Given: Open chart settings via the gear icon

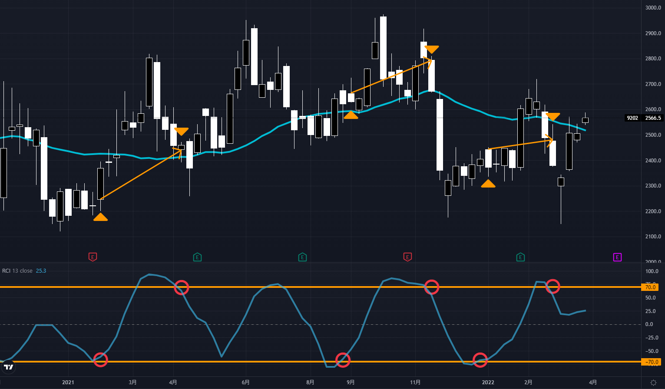Looking at the screenshot, I should [653, 382].
